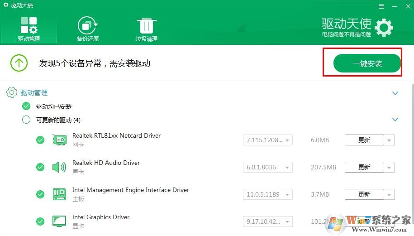This screenshot has height=236, width=414.
Task: Open the 垃圾清理 tab
Action: pyautogui.click(x=147, y=29)
